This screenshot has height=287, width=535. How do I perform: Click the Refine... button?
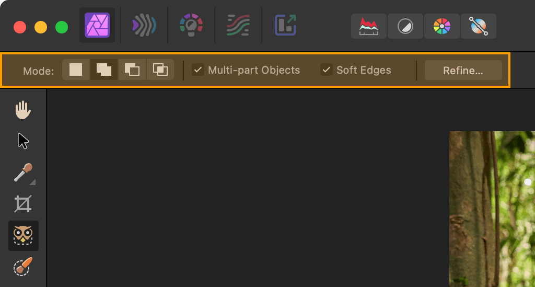(463, 70)
